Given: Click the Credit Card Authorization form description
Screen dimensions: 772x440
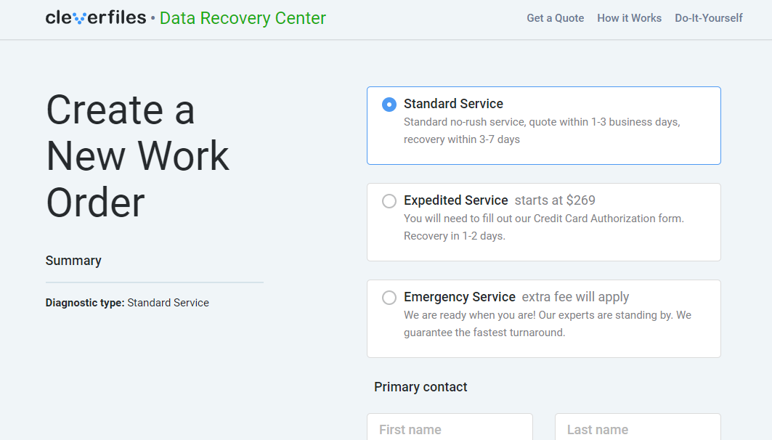Looking at the screenshot, I should tap(543, 227).
